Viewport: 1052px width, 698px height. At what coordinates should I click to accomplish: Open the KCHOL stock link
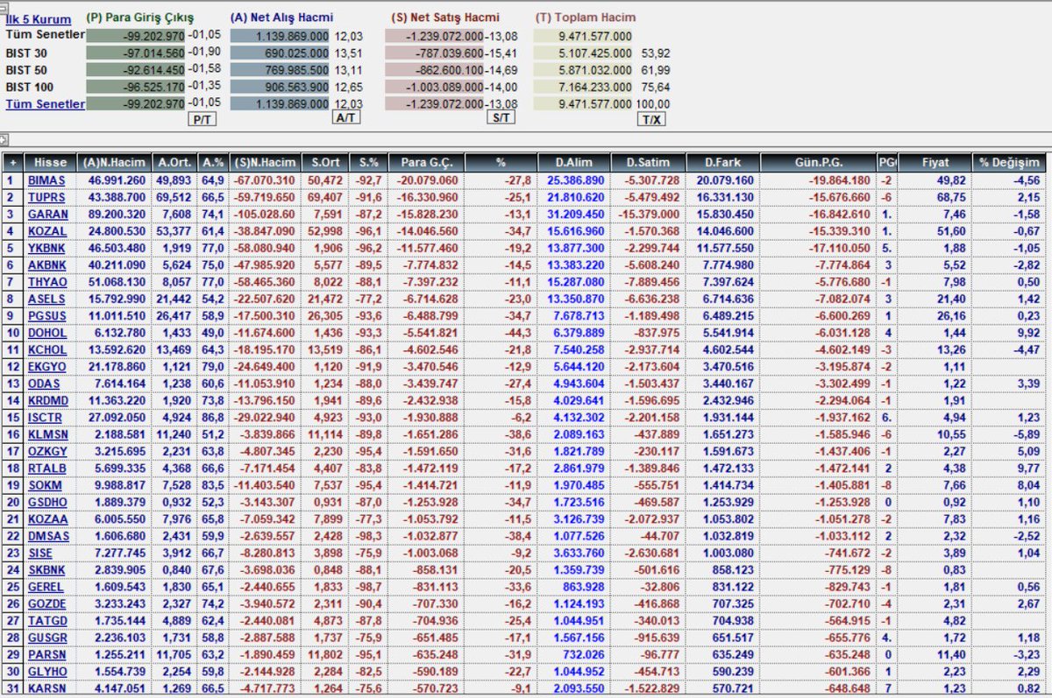coord(46,348)
